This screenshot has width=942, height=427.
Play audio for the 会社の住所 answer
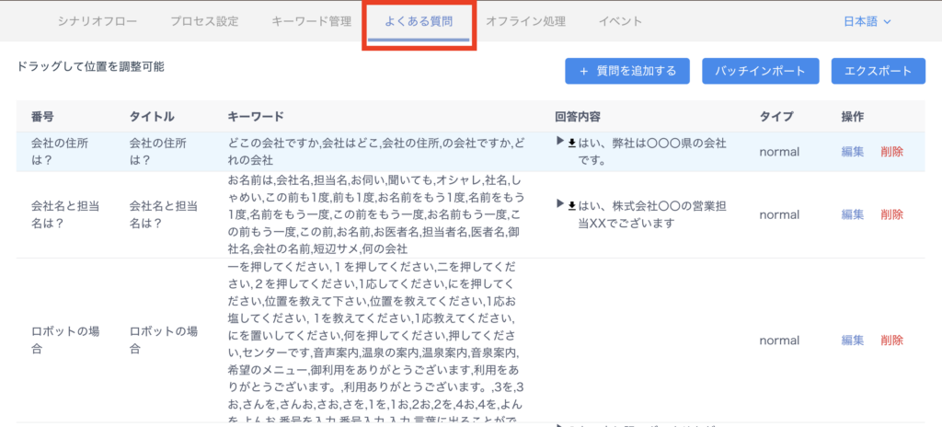click(559, 142)
